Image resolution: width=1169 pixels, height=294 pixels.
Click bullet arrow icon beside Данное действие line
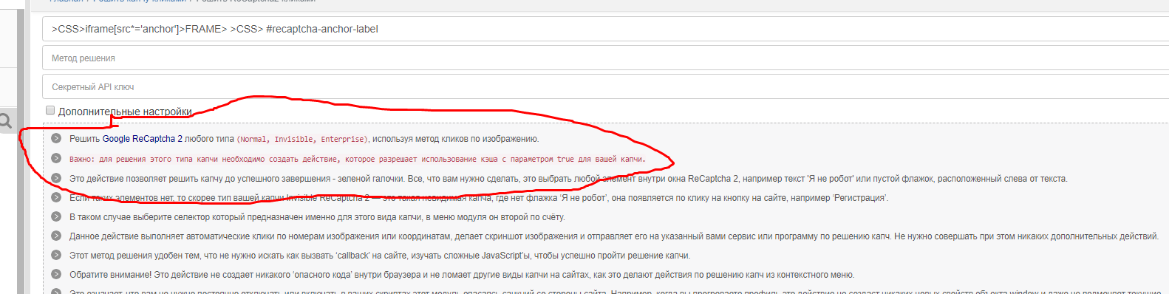tap(56, 236)
